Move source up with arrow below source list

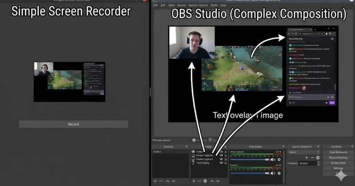(x=212, y=181)
